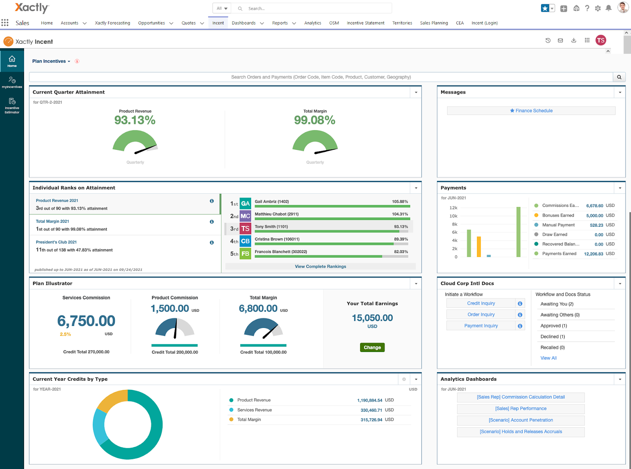Viewport: 631px width, 469px height.
Task: Open the Incentive Estimator sidebar icon
Action: pyautogui.click(x=12, y=104)
